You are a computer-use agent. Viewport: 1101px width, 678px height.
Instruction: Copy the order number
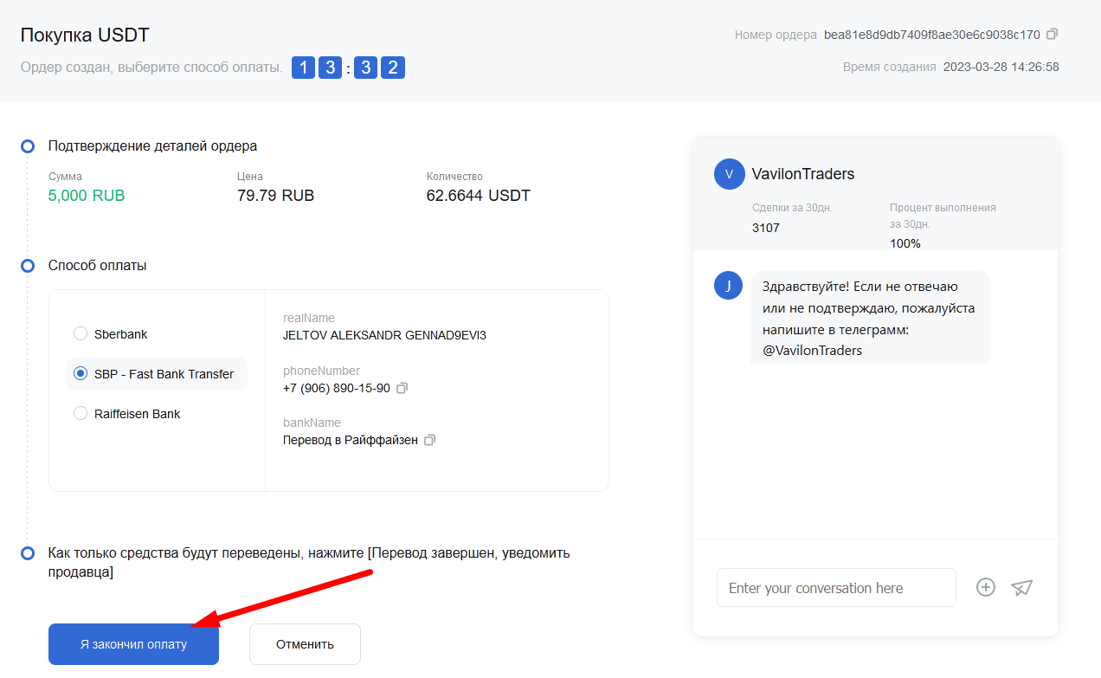tap(1052, 35)
